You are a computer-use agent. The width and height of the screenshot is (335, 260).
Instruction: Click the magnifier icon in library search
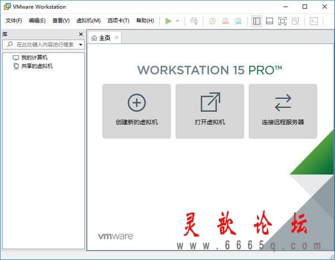(10, 44)
